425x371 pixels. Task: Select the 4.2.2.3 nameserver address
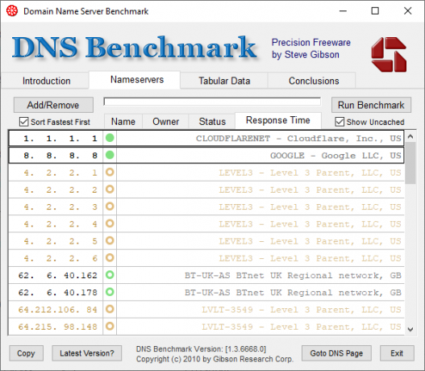coord(60,207)
